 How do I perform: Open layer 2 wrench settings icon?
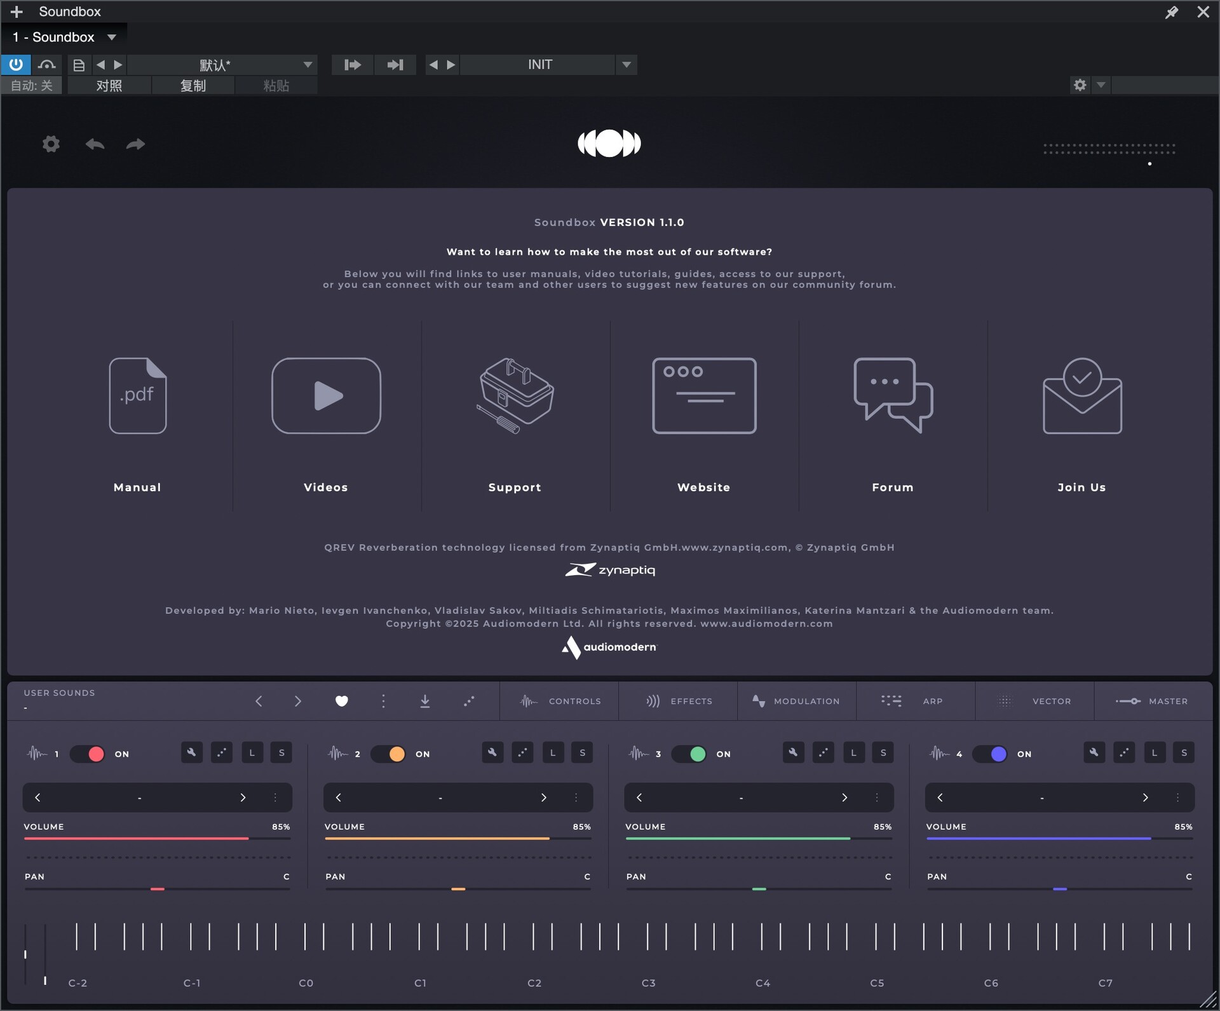[492, 753]
